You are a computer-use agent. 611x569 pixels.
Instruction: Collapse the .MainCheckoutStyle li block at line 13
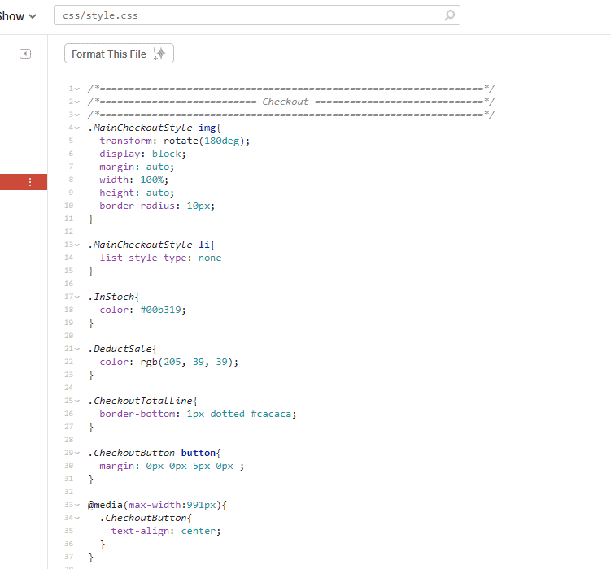(77, 245)
